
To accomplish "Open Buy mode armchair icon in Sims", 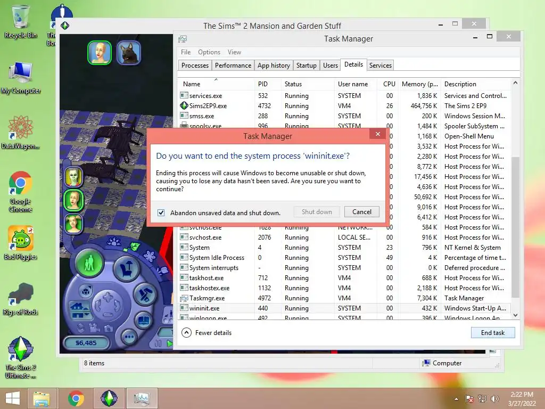I will click(126, 268).
